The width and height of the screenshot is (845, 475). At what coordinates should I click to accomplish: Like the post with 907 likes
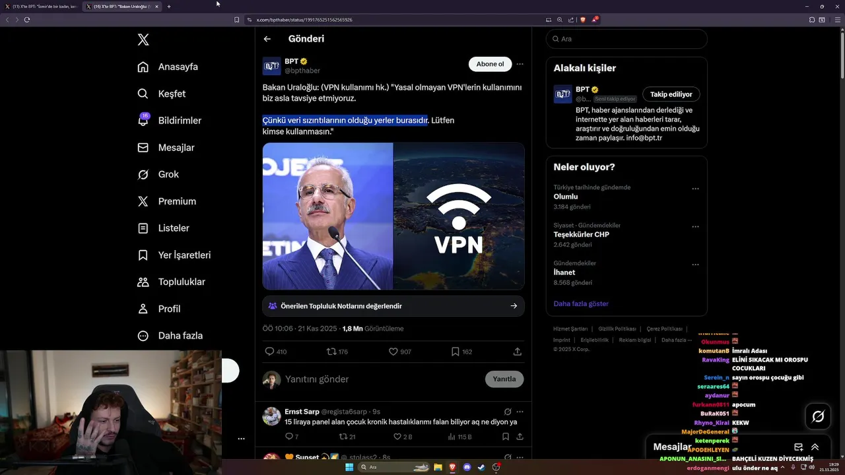393,352
